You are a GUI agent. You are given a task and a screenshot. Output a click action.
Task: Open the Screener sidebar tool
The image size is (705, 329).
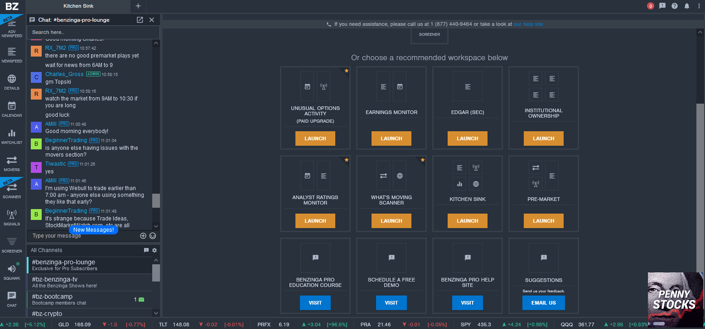tap(12, 245)
